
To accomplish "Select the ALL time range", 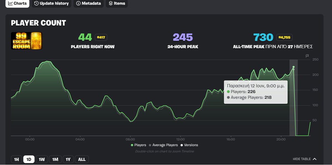I will pyautogui.click(x=82, y=159).
